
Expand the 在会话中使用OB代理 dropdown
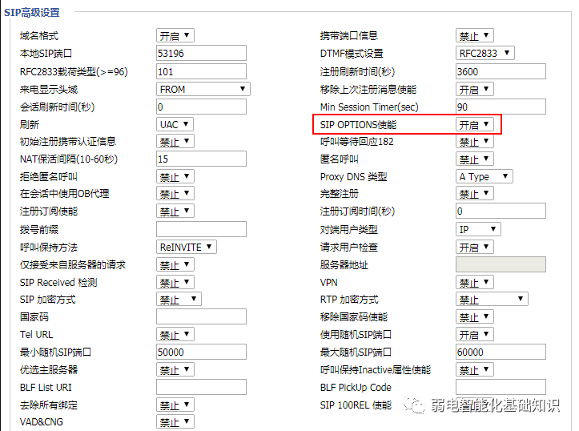(x=175, y=194)
